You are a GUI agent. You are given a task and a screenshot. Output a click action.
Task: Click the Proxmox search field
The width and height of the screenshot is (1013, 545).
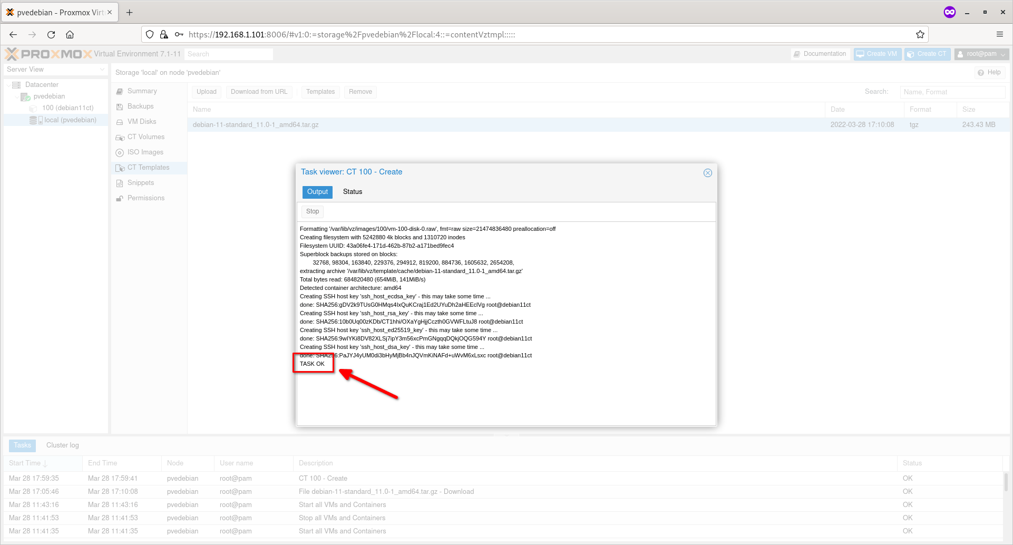229,54
